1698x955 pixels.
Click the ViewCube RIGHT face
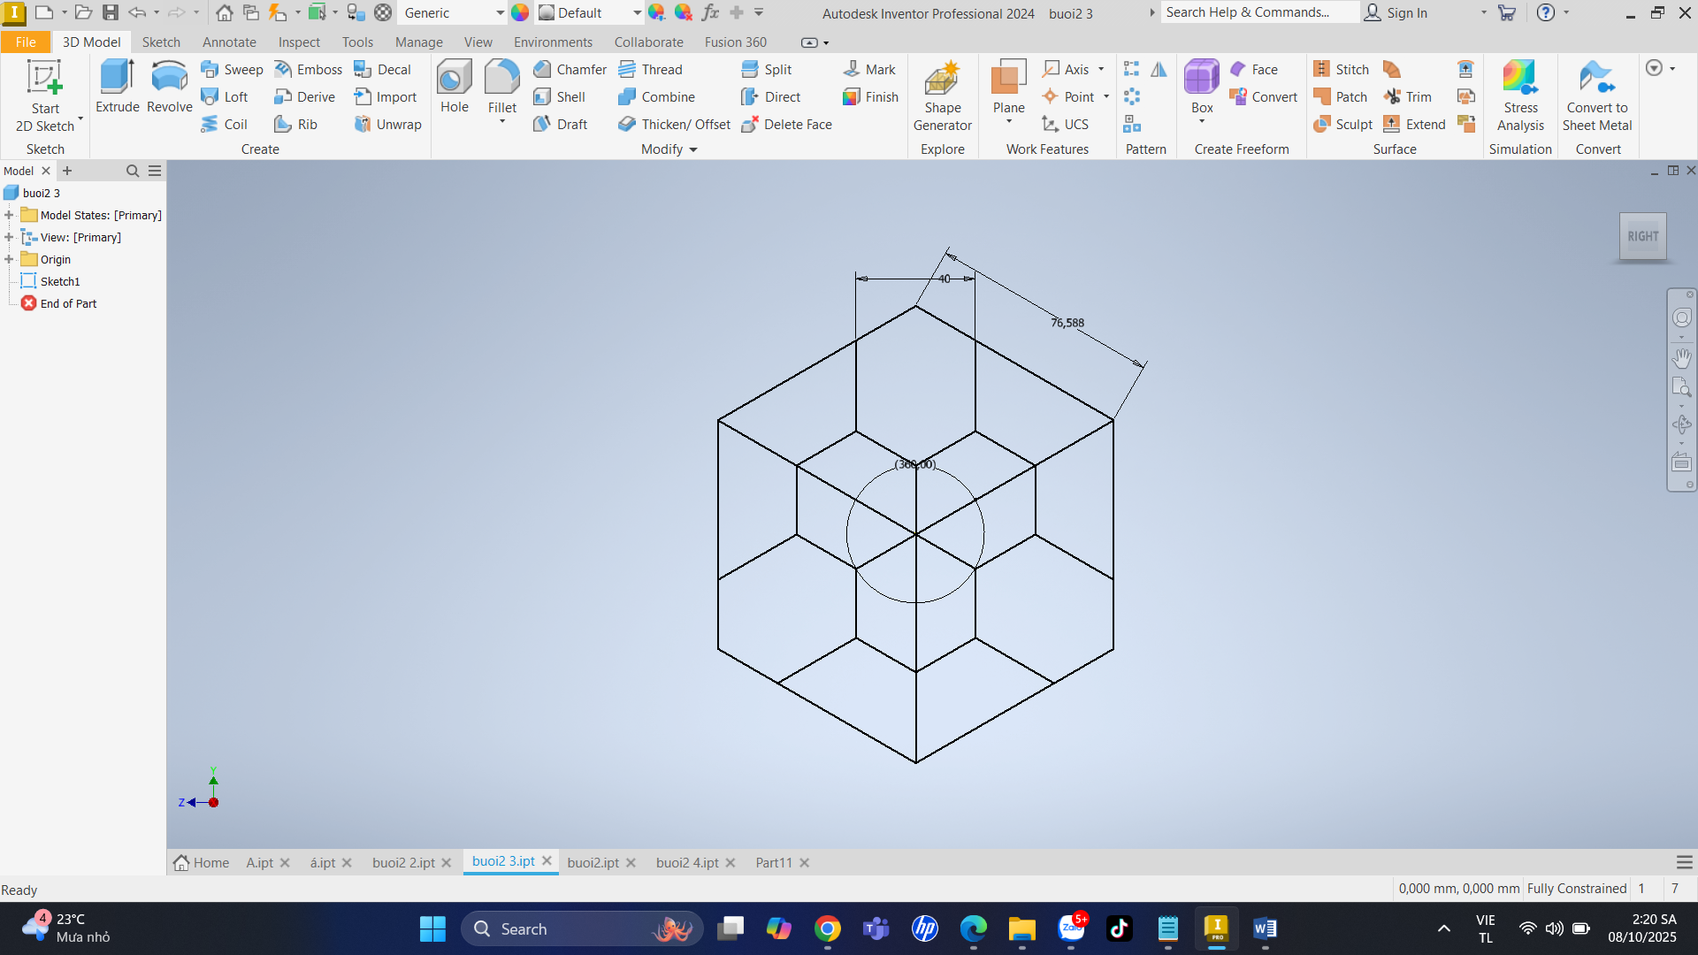pyautogui.click(x=1642, y=236)
